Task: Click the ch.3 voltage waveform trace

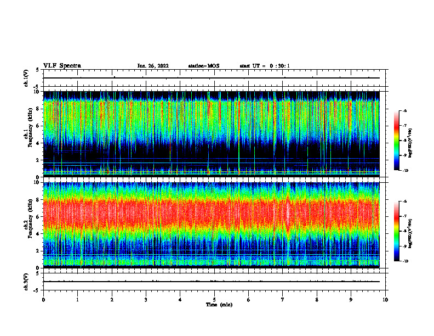Action: pos(211,282)
